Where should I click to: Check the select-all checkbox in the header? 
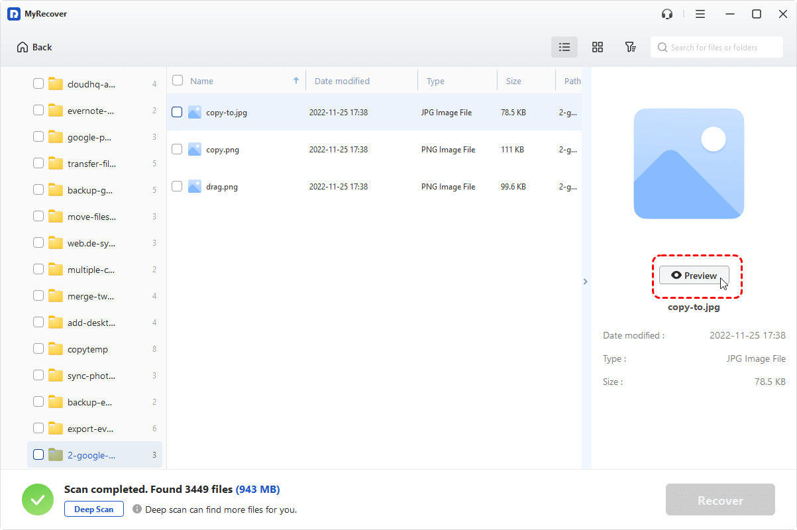(178, 79)
